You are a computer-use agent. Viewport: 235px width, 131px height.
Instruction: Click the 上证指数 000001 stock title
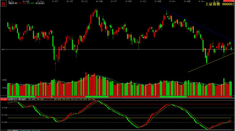pos(220,4)
